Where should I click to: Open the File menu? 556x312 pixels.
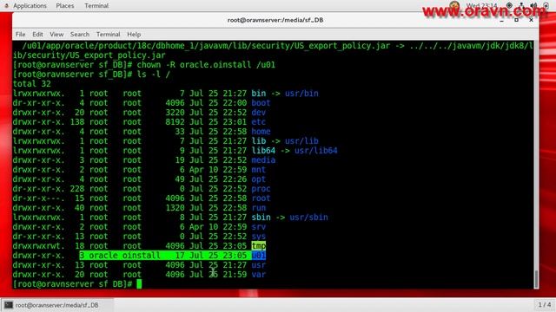(x=20, y=35)
